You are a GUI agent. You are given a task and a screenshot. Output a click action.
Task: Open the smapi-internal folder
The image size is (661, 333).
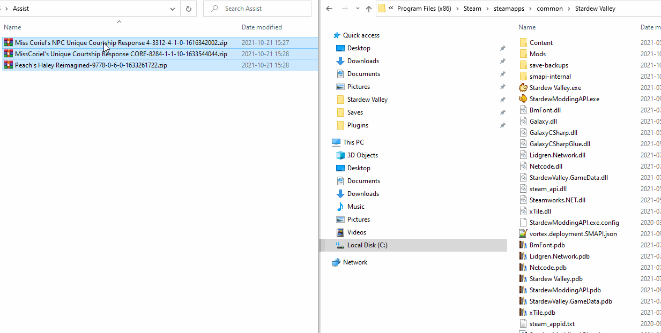[550, 77]
